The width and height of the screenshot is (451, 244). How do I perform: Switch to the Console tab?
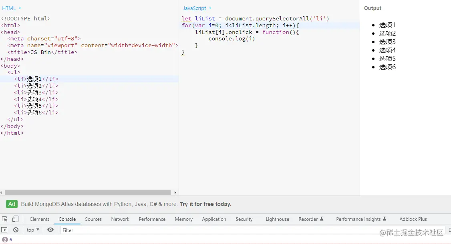(67, 219)
